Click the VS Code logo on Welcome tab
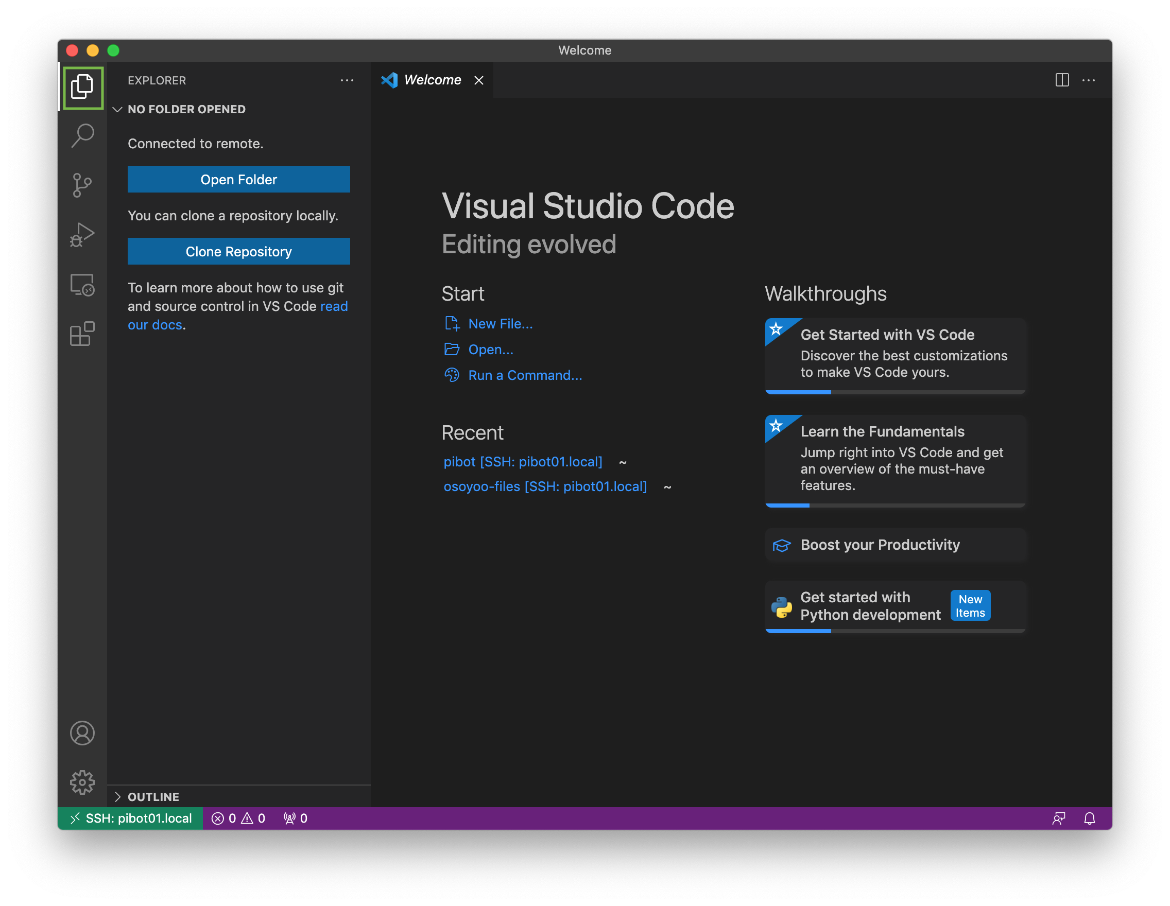Screen dimensions: 1170x906 pyautogui.click(x=389, y=80)
